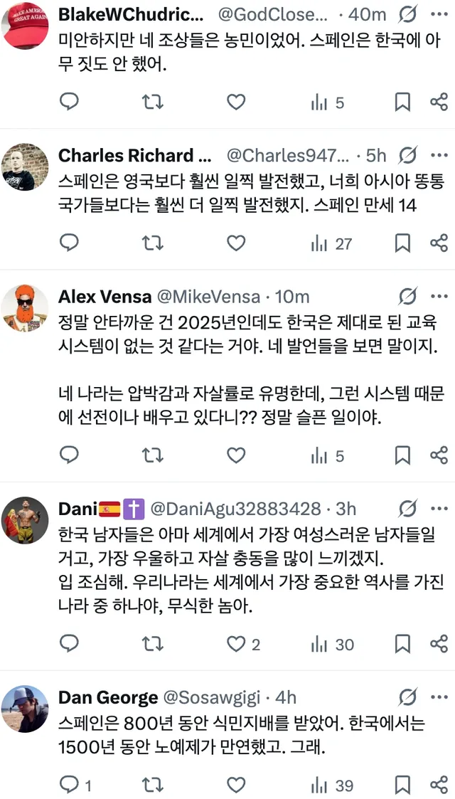
Task: Open the @DaniAgu32883428 handle
Action: coord(237,509)
